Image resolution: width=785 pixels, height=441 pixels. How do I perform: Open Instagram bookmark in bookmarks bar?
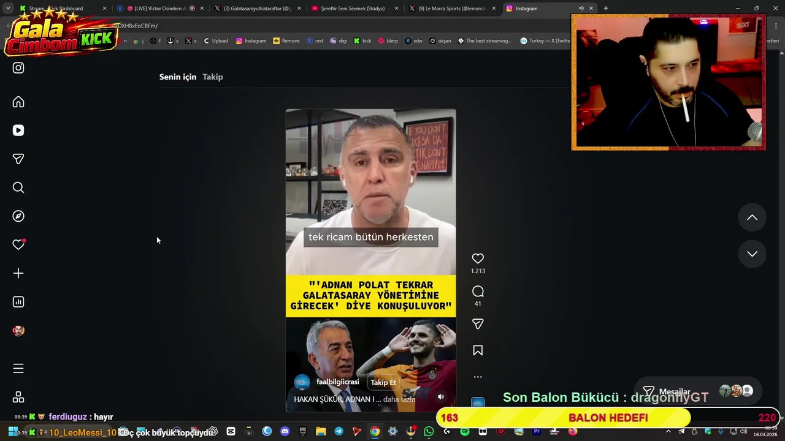pyautogui.click(x=251, y=41)
